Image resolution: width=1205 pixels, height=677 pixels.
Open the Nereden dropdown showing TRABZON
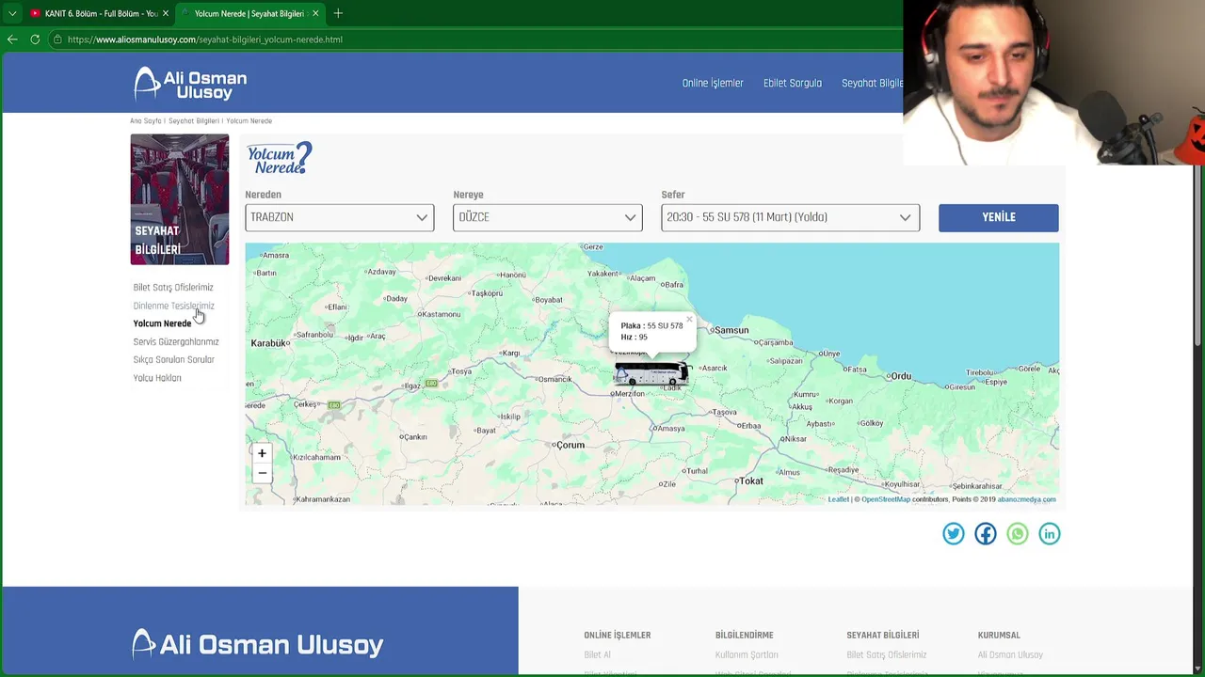pyautogui.click(x=340, y=217)
